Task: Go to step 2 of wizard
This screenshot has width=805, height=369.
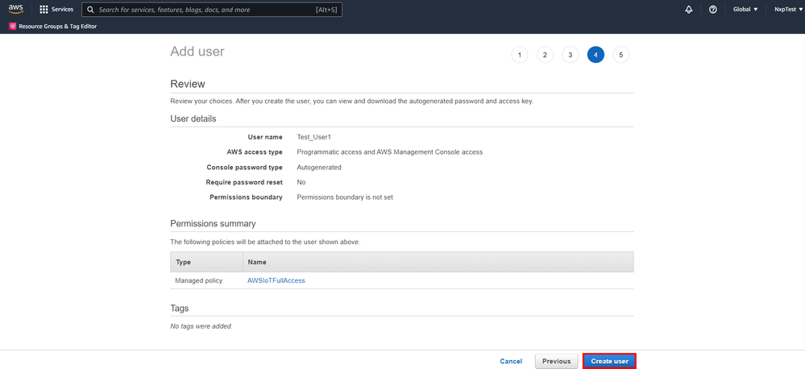Action: coord(545,55)
